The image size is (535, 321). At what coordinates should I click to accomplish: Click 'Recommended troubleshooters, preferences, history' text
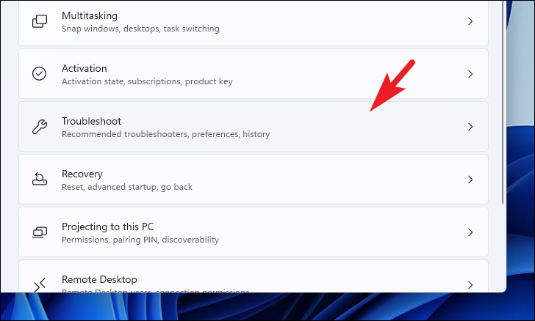click(x=166, y=134)
